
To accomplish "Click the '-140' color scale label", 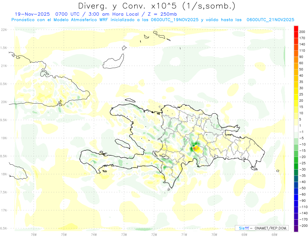I will point(303,213).
